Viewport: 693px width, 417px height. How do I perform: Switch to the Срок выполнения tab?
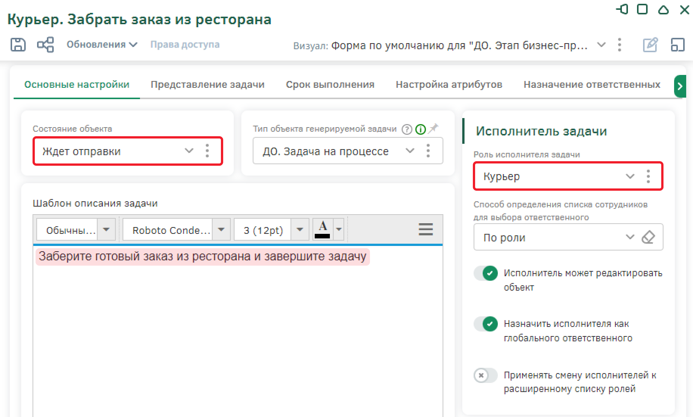330,84
